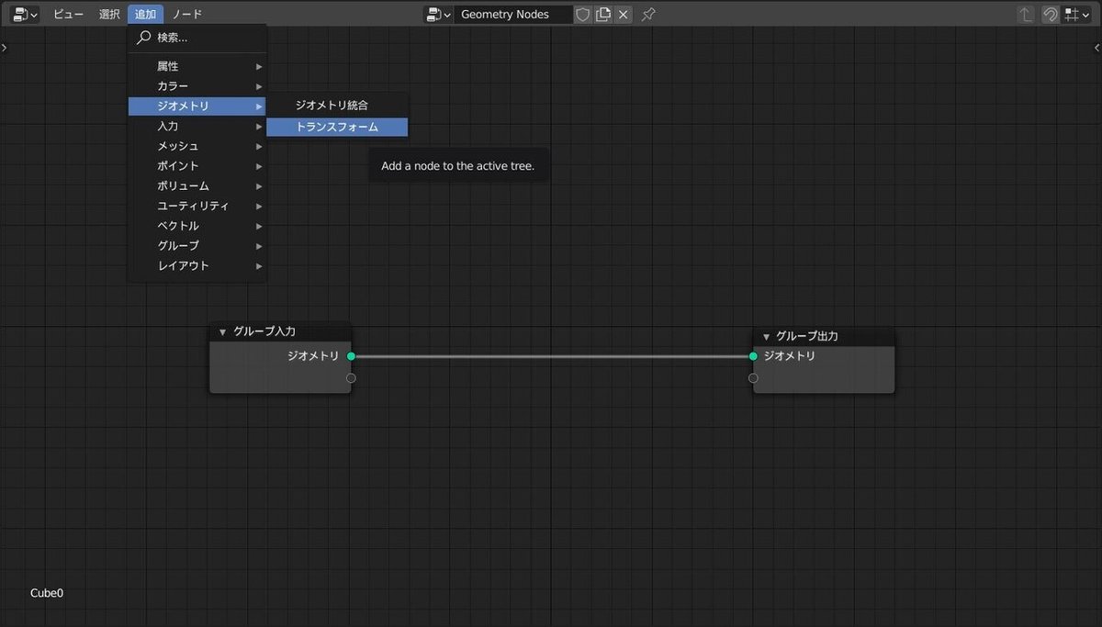
Task: Toggle the pin icon in header
Action: click(x=648, y=15)
